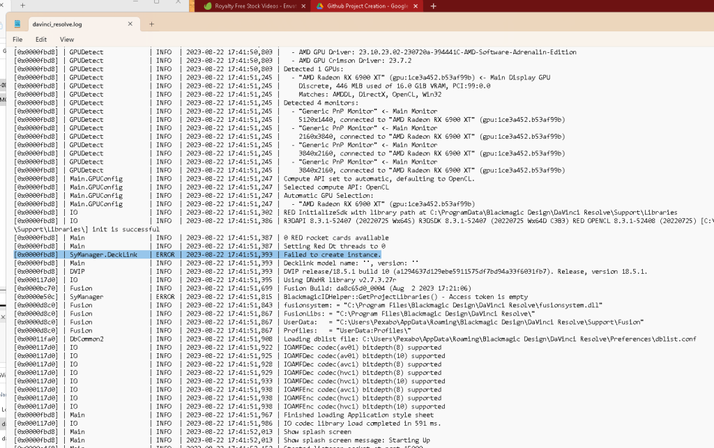
Task: Click the thread ID '[0x0000e50c]'
Action: (x=36, y=297)
